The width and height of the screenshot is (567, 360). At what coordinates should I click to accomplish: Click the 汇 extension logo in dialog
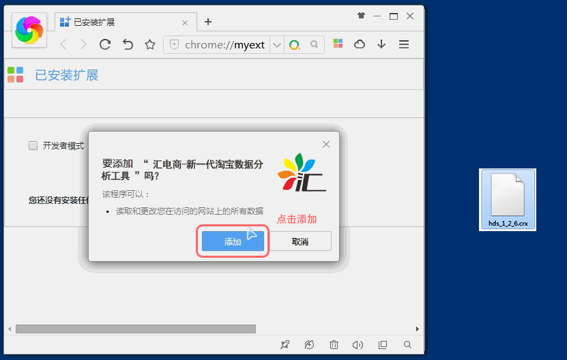click(302, 172)
